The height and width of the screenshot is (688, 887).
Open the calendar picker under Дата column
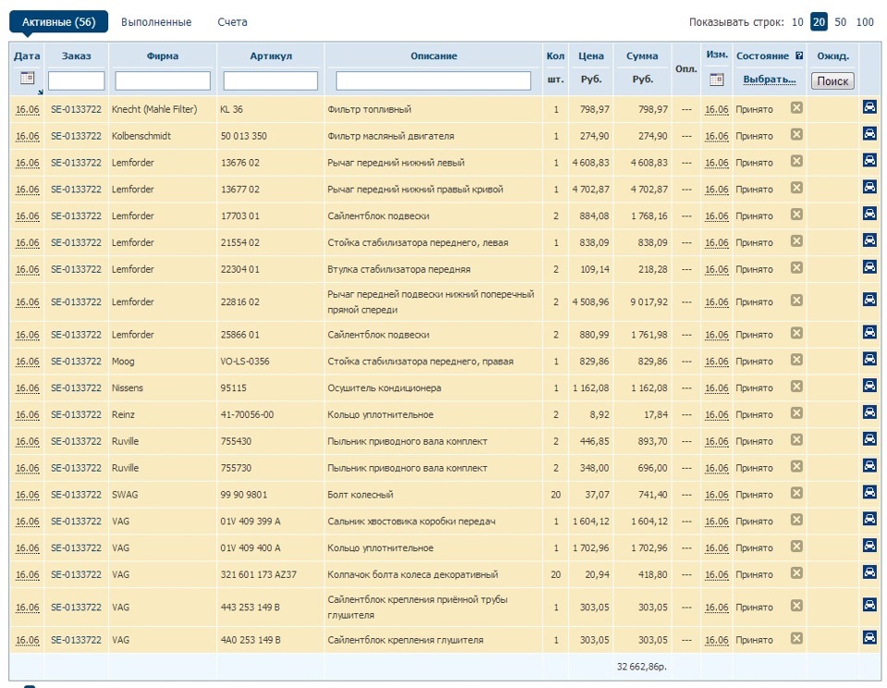27,80
